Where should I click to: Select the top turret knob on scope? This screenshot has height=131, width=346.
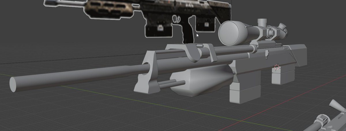point(262,23)
